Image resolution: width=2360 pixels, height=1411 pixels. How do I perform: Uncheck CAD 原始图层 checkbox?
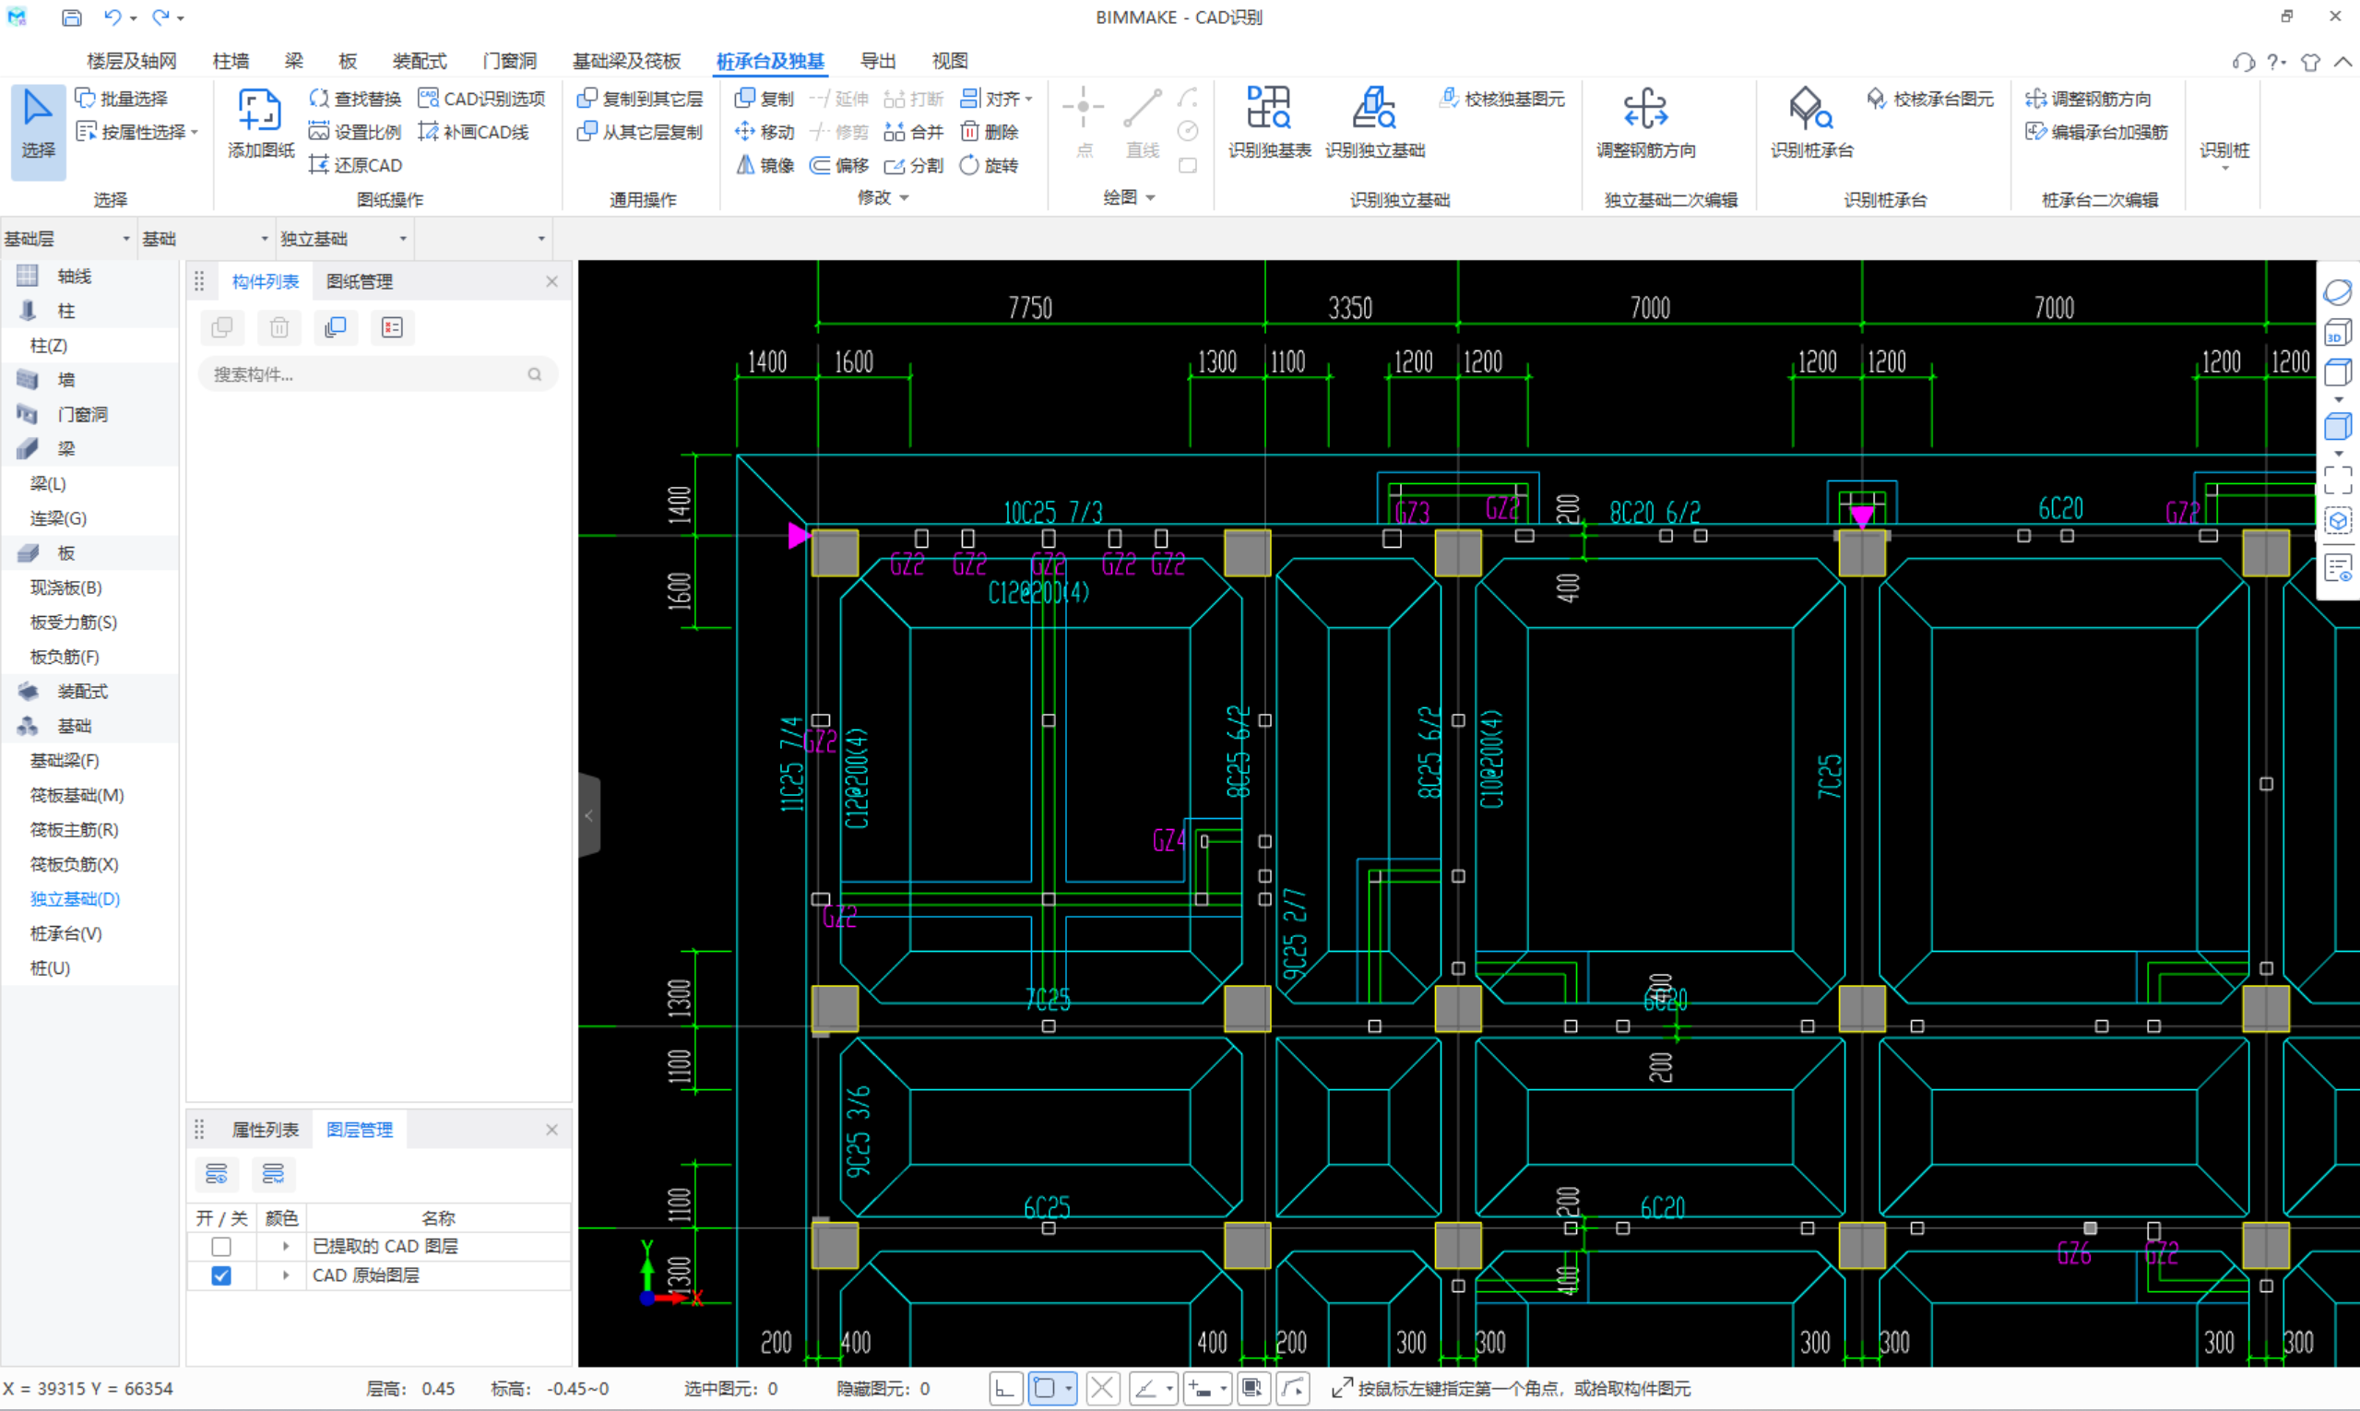(221, 1276)
